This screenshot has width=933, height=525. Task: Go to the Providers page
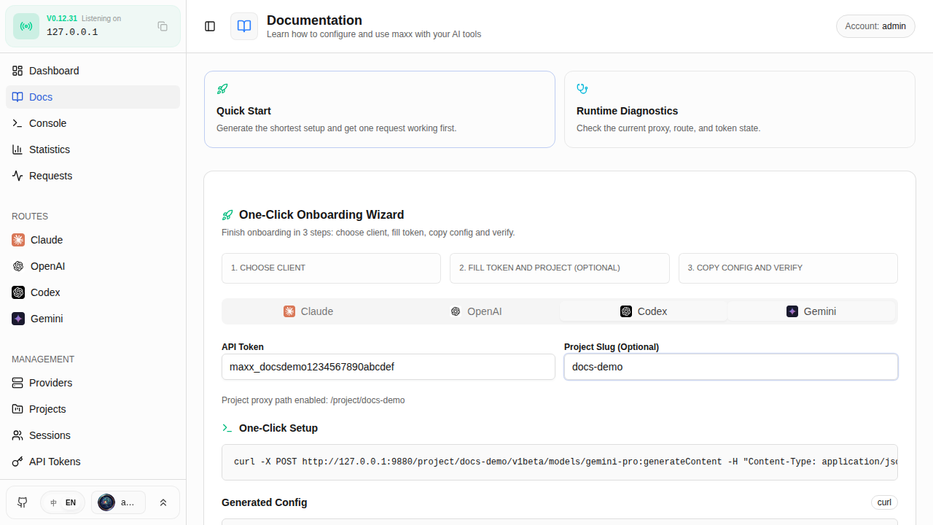pos(50,383)
